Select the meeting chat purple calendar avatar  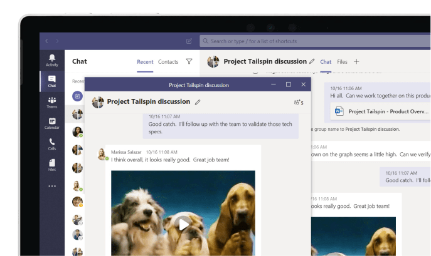pyautogui.click(x=78, y=96)
